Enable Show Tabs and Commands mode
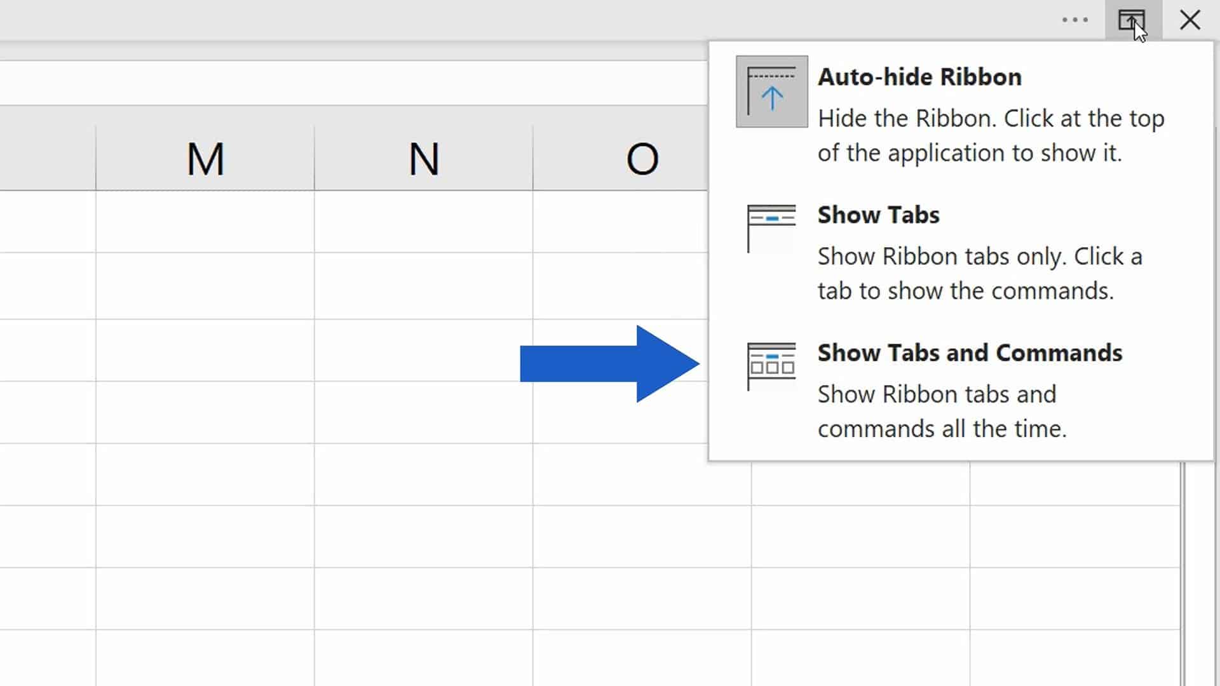 [x=969, y=353]
